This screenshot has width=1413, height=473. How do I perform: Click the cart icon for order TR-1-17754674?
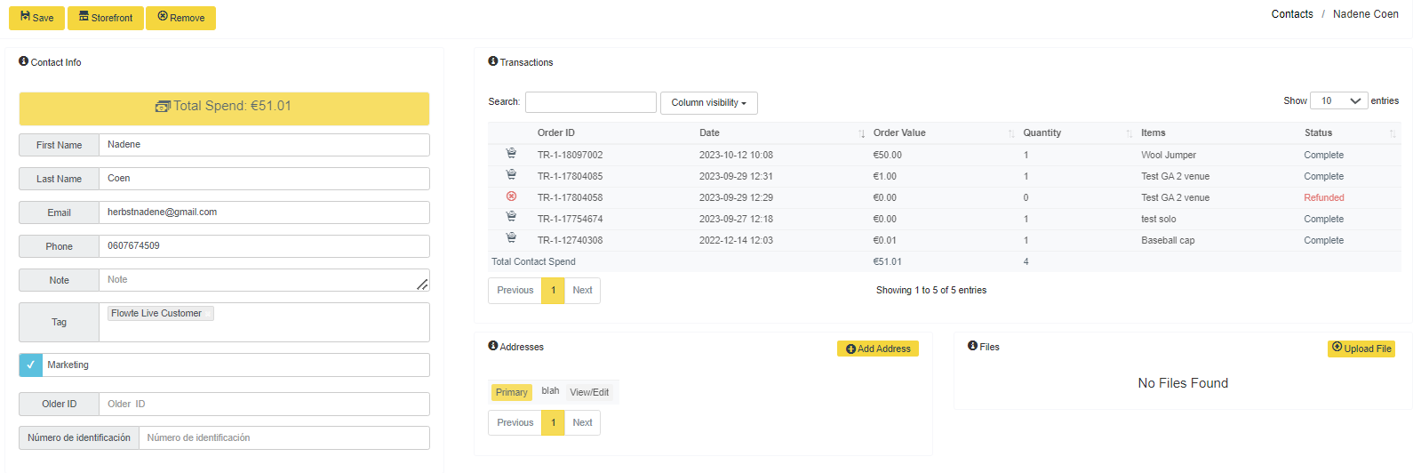(511, 218)
